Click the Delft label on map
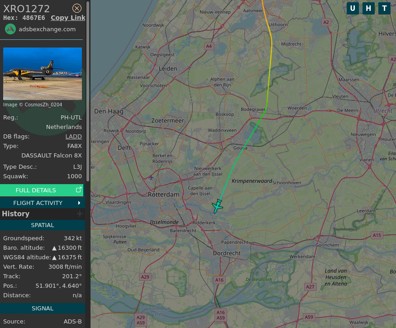Image resolution: width=396 pixels, height=328 pixels. pyautogui.click(x=124, y=148)
